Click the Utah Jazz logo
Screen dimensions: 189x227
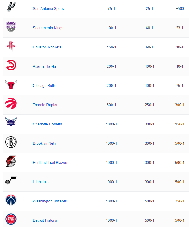point(11,180)
